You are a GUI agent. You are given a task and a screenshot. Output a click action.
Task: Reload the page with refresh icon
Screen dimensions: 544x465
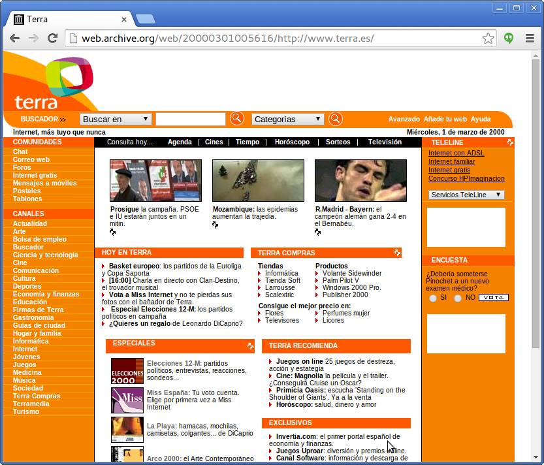[52, 38]
